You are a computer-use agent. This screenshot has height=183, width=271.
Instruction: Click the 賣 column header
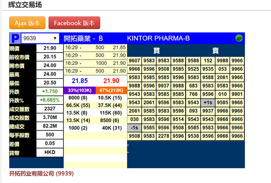click(x=215, y=51)
